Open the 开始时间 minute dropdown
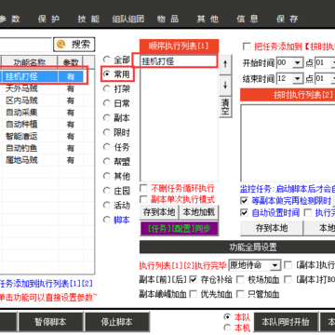Screen dimensions: 335x335 tap(333, 63)
